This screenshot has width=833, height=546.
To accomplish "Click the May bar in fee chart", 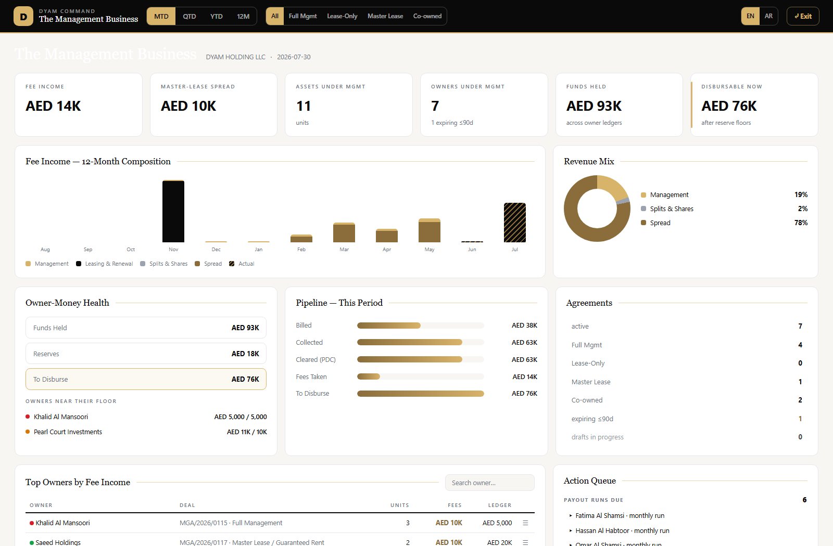I will [x=430, y=230].
